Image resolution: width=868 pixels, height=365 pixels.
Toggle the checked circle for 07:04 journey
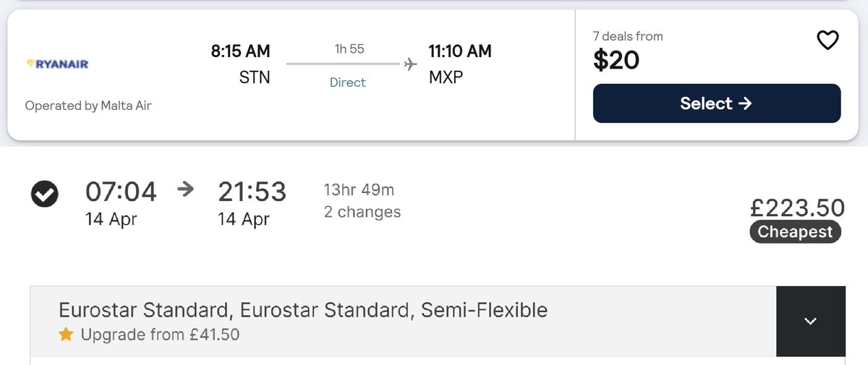(45, 194)
